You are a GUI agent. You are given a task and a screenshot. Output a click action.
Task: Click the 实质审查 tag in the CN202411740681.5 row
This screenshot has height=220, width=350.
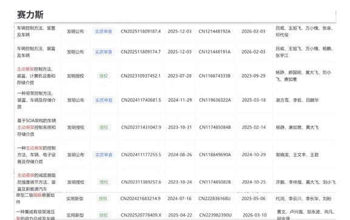point(104,100)
